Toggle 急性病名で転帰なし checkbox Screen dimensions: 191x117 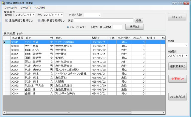pyautogui.click(x=7, y=20)
